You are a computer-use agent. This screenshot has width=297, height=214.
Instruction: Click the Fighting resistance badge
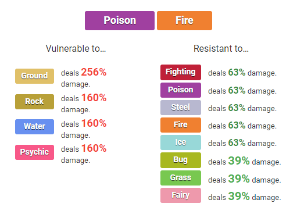tap(181, 72)
